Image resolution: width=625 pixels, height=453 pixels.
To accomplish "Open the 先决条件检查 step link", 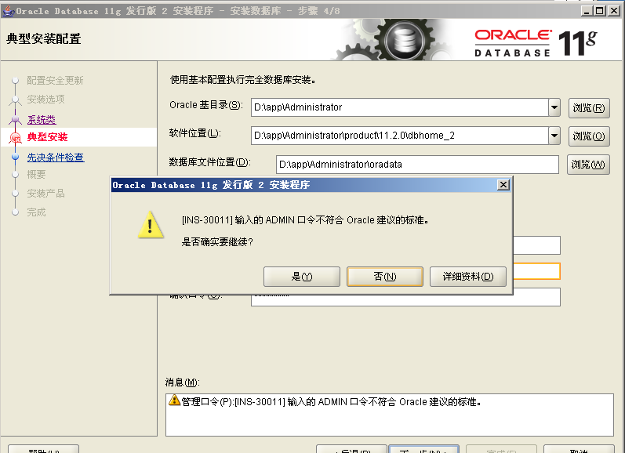I will click(56, 157).
